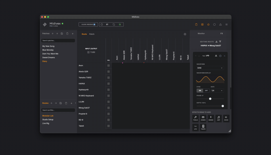Select next editing route with down triangle

[x=220, y=42]
